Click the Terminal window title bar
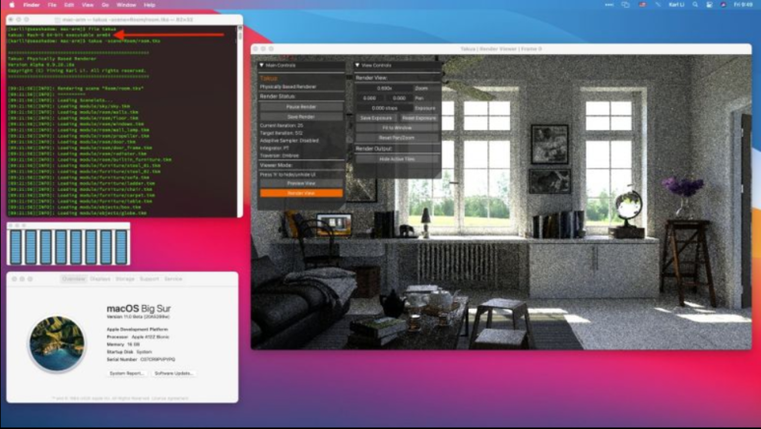This screenshot has height=429, width=761. 124,20
